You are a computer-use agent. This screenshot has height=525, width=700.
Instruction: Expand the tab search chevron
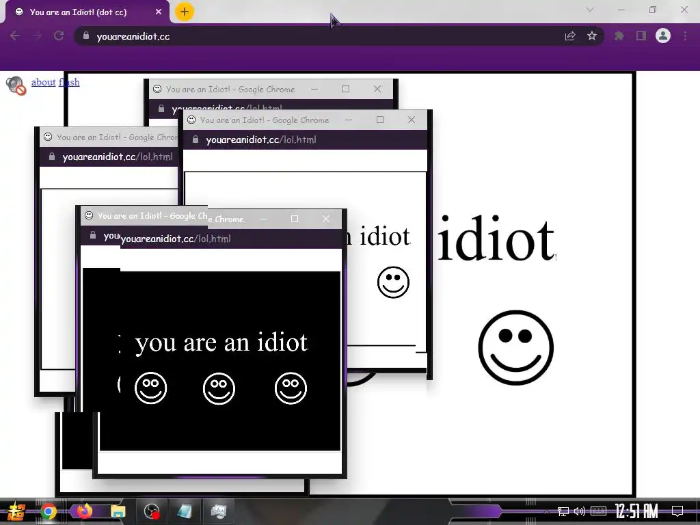[x=590, y=10]
